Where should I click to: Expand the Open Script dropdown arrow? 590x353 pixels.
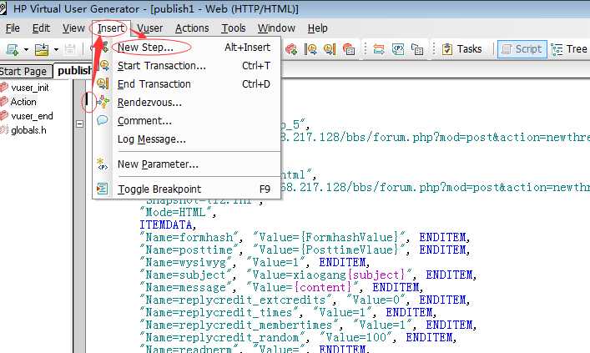click(x=56, y=49)
